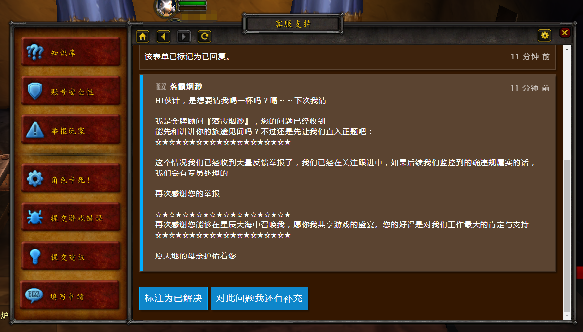Click the warning triangle 举报玩家 icon

(x=35, y=130)
